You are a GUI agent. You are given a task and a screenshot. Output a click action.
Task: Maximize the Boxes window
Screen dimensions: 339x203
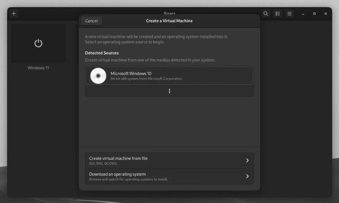tap(315, 14)
